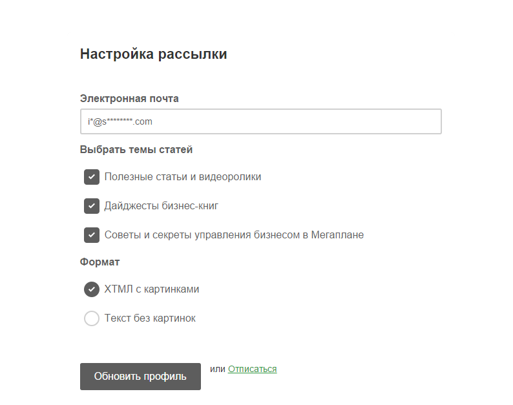
Task: Click the Настройка рассылки heading
Action: click(x=153, y=54)
